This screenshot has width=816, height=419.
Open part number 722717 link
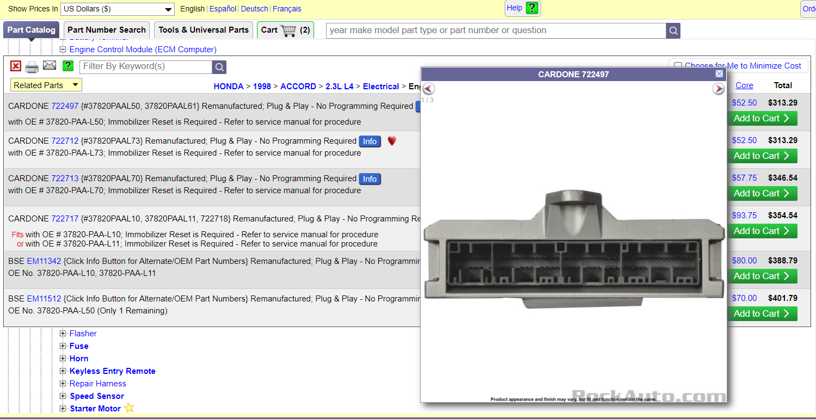tap(65, 219)
